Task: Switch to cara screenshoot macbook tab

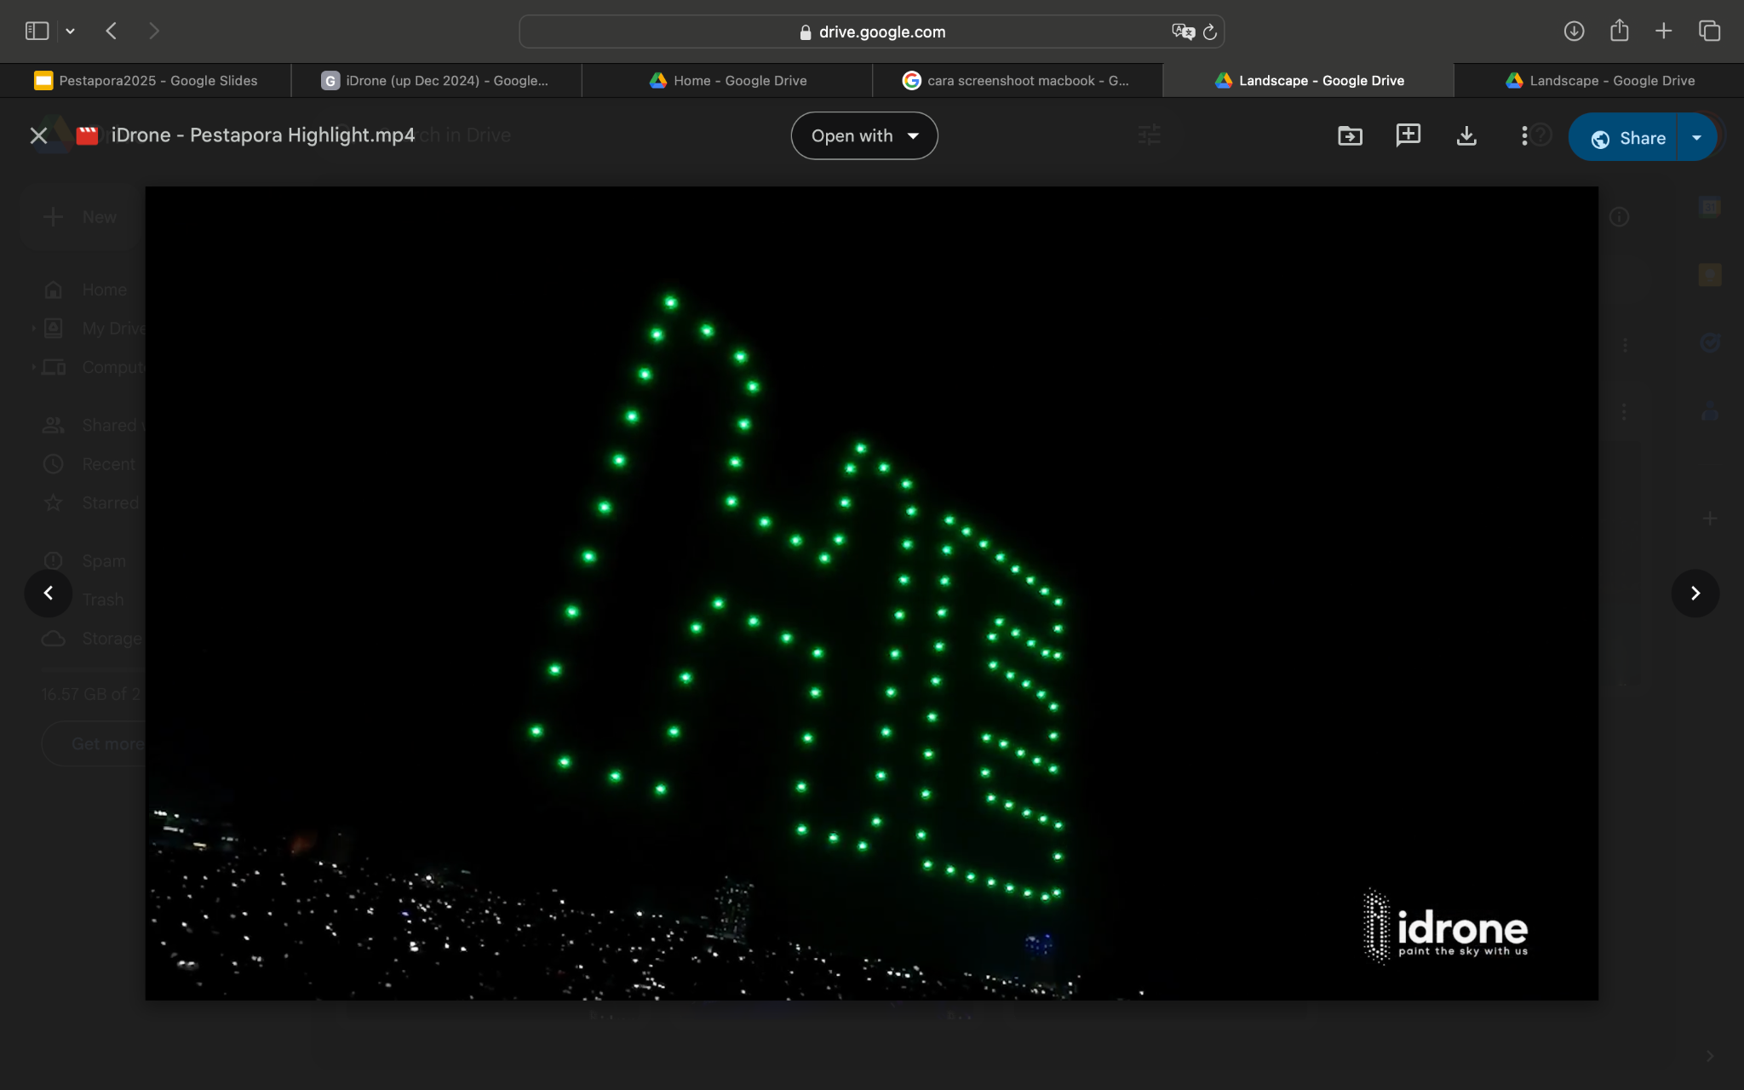Action: [1018, 80]
